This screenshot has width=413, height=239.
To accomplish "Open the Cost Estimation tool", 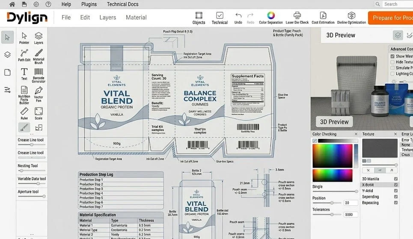I will point(323,18).
